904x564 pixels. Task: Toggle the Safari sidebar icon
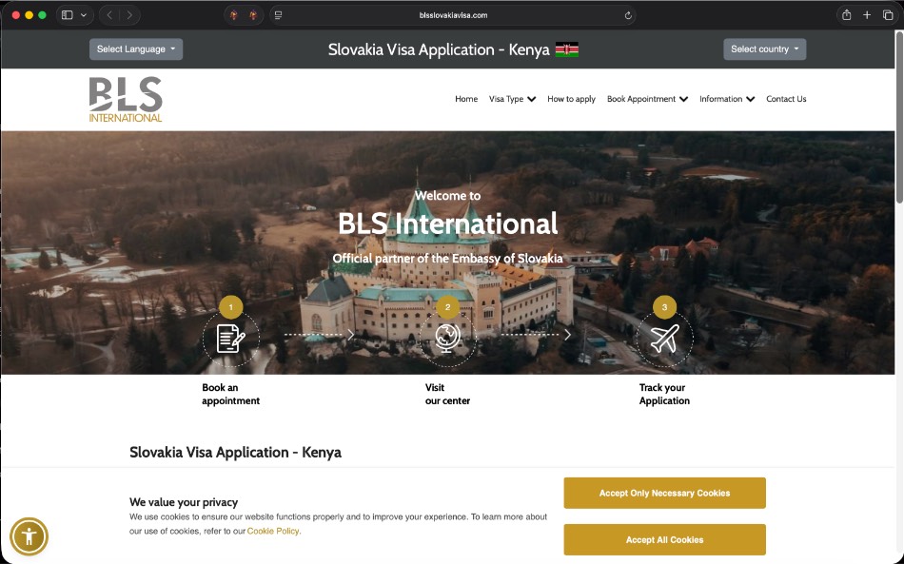67,15
